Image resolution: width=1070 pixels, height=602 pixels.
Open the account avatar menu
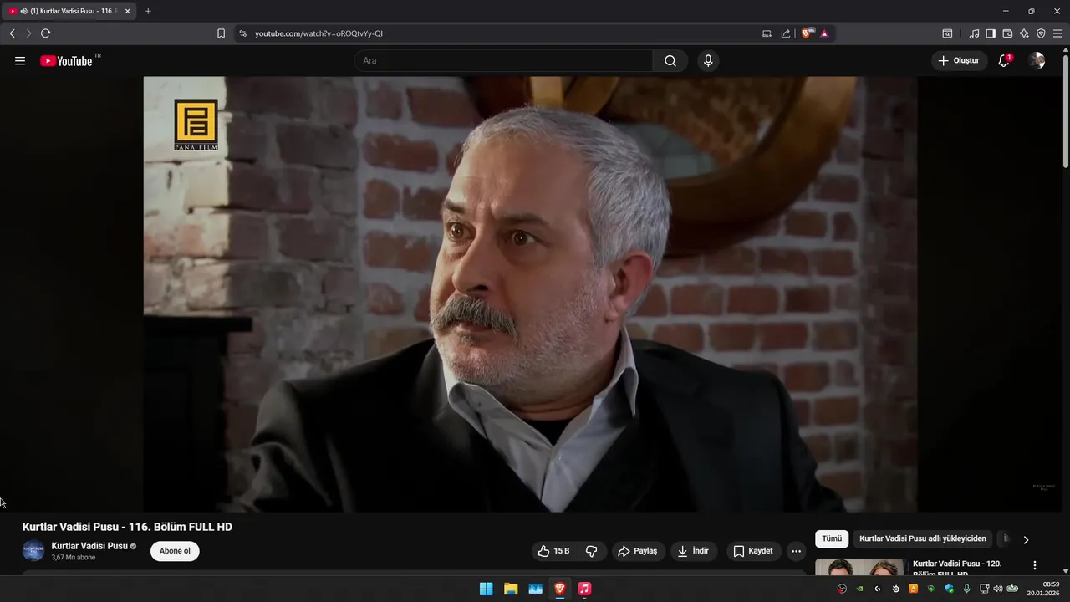1037,60
